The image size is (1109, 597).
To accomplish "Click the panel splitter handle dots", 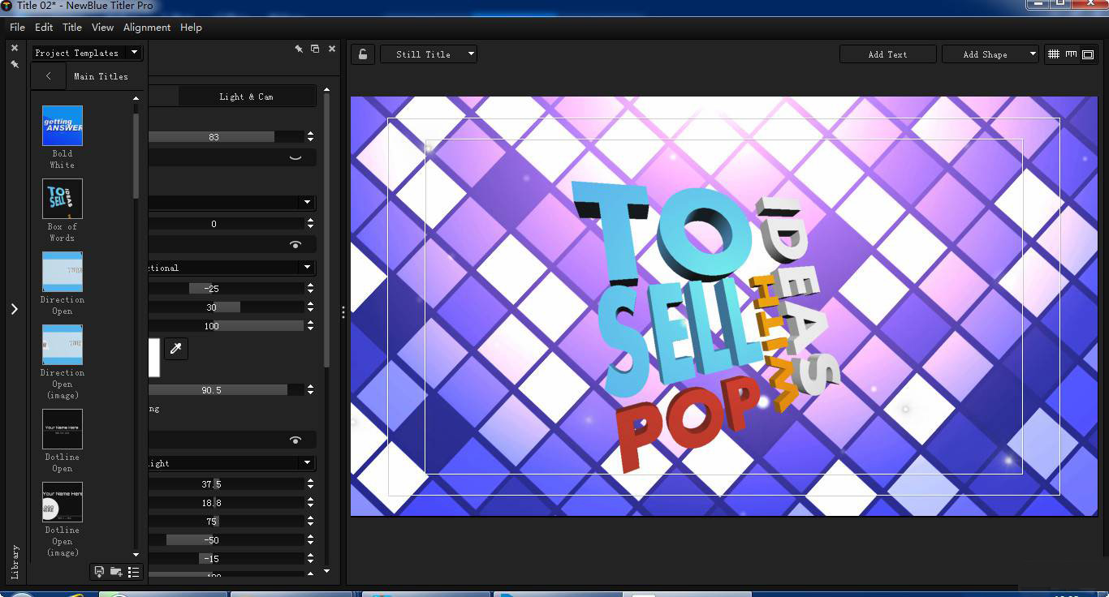I will 343,311.
